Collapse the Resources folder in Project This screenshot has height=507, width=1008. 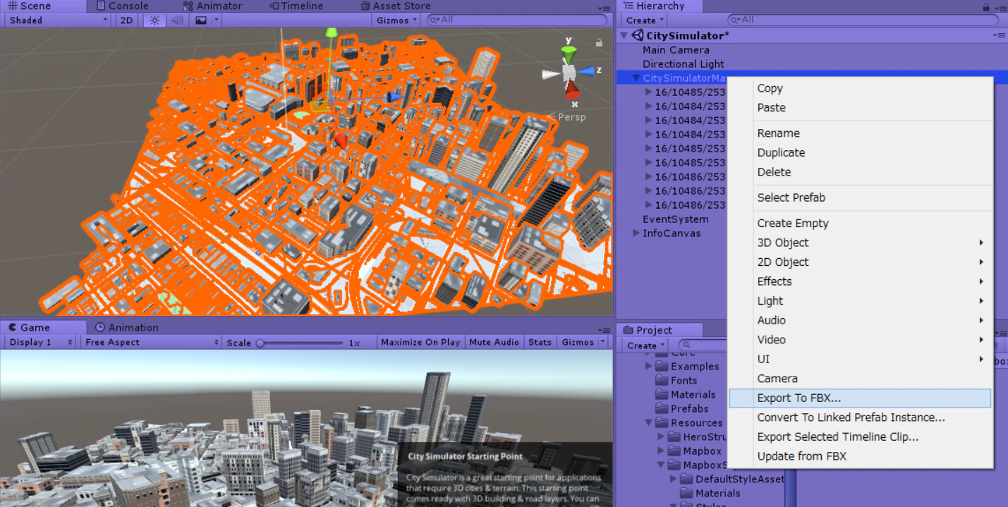click(x=648, y=423)
